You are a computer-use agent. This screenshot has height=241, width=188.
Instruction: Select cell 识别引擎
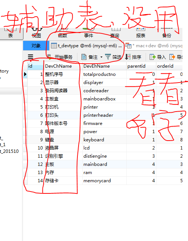click(x=63, y=156)
